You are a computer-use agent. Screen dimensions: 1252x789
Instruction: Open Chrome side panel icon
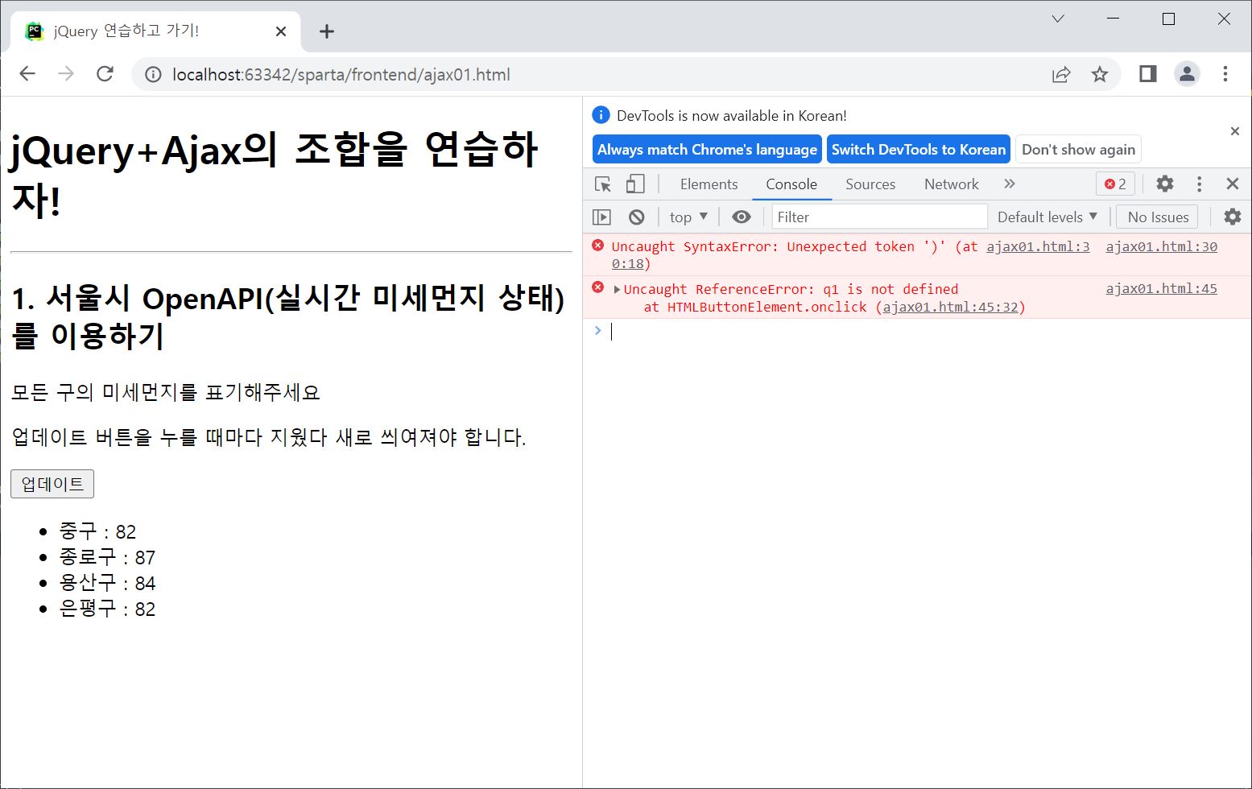pyautogui.click(x=1148, y=74)
